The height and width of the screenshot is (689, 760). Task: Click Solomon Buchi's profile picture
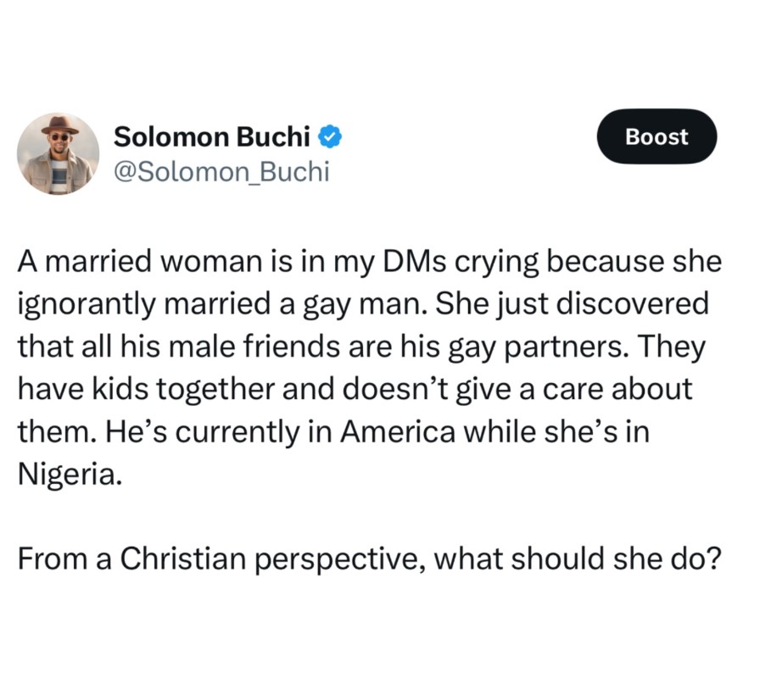click(x=58, y=153)
